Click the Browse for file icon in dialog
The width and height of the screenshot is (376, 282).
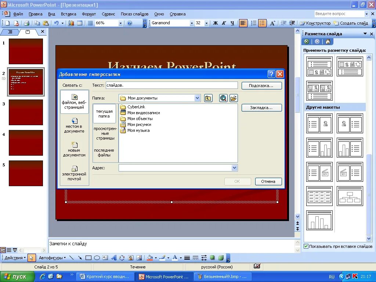[234, 98]
